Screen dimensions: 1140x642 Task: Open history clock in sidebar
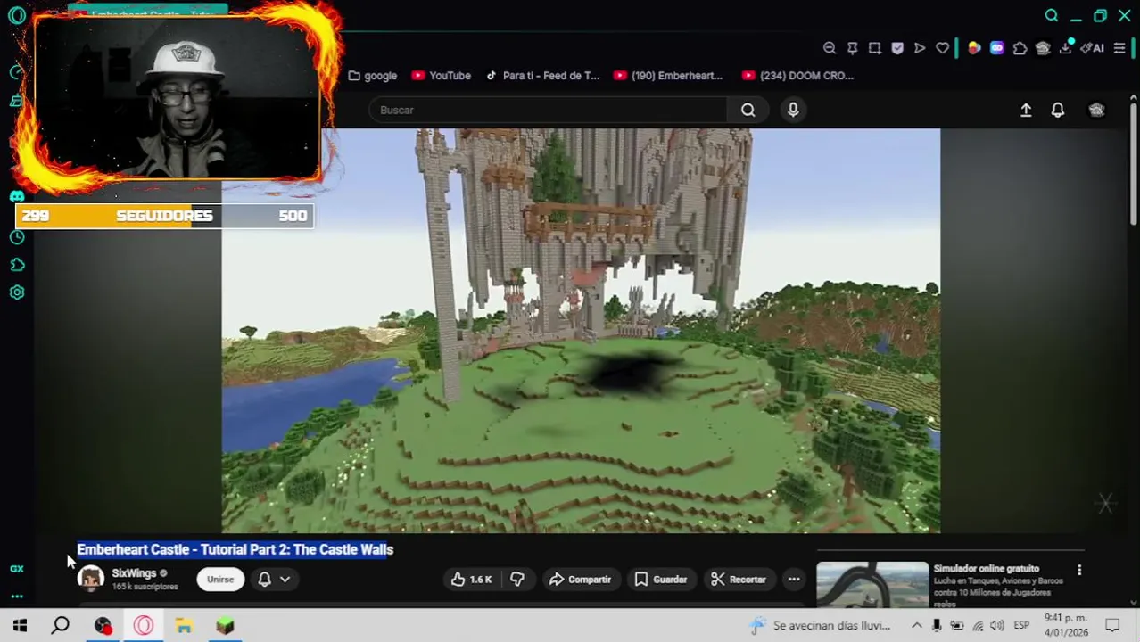(17, 237)
